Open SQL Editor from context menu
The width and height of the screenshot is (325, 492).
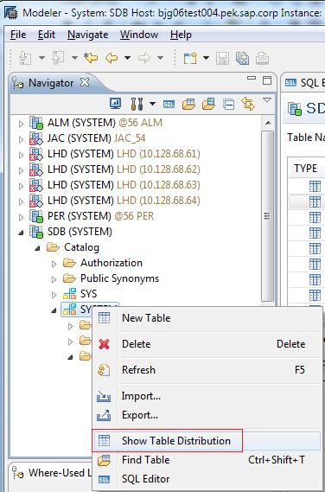click(x=145, y=479)
